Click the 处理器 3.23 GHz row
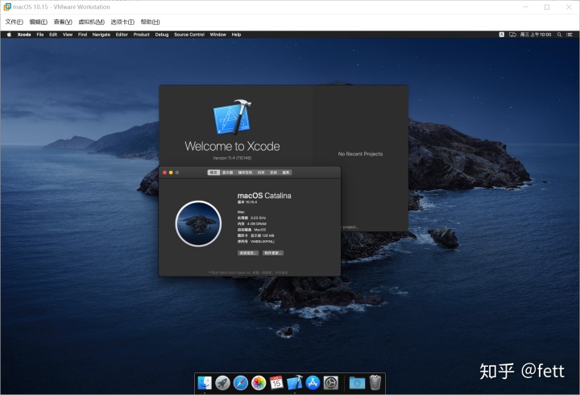Viewport: 580px width, 395px height. 251,218
